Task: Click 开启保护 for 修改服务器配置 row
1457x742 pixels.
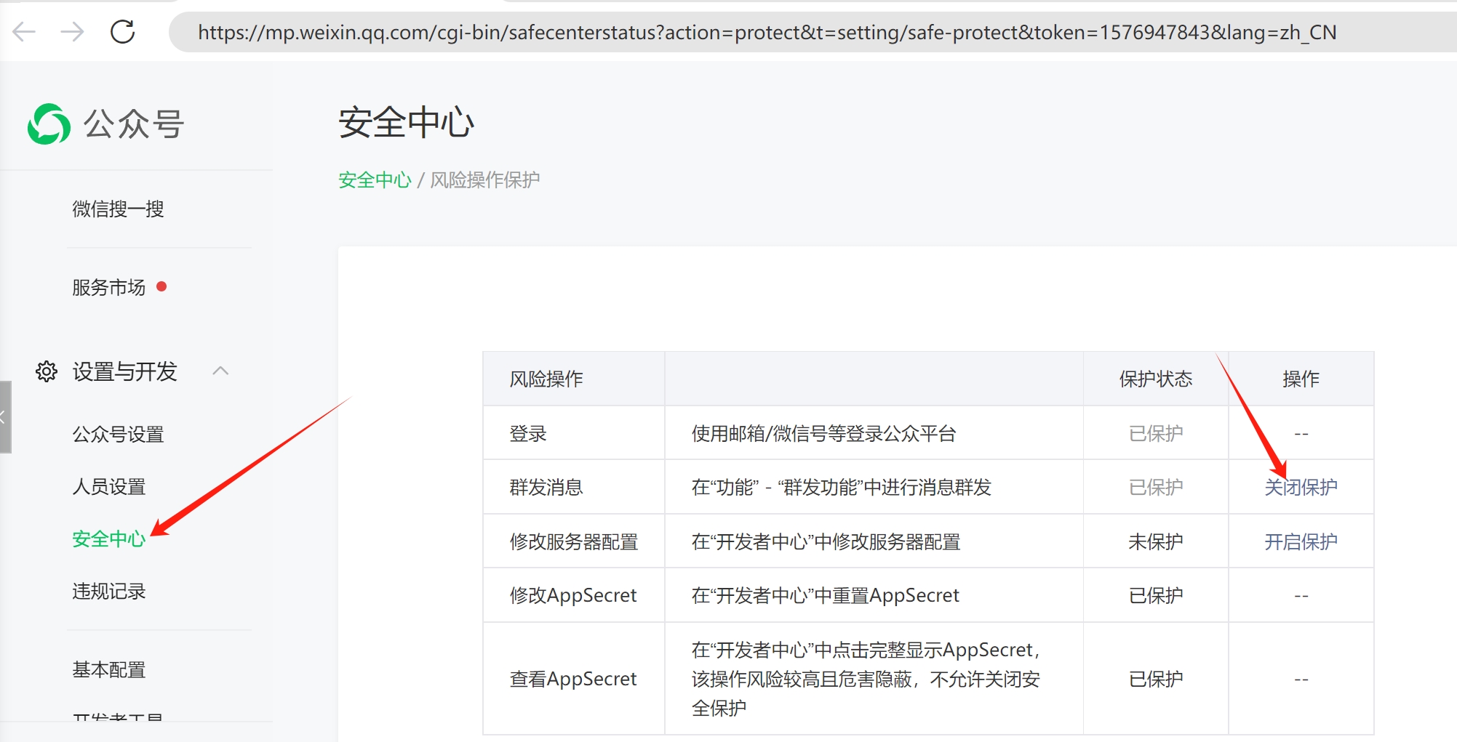Action: coord(1301,541)
